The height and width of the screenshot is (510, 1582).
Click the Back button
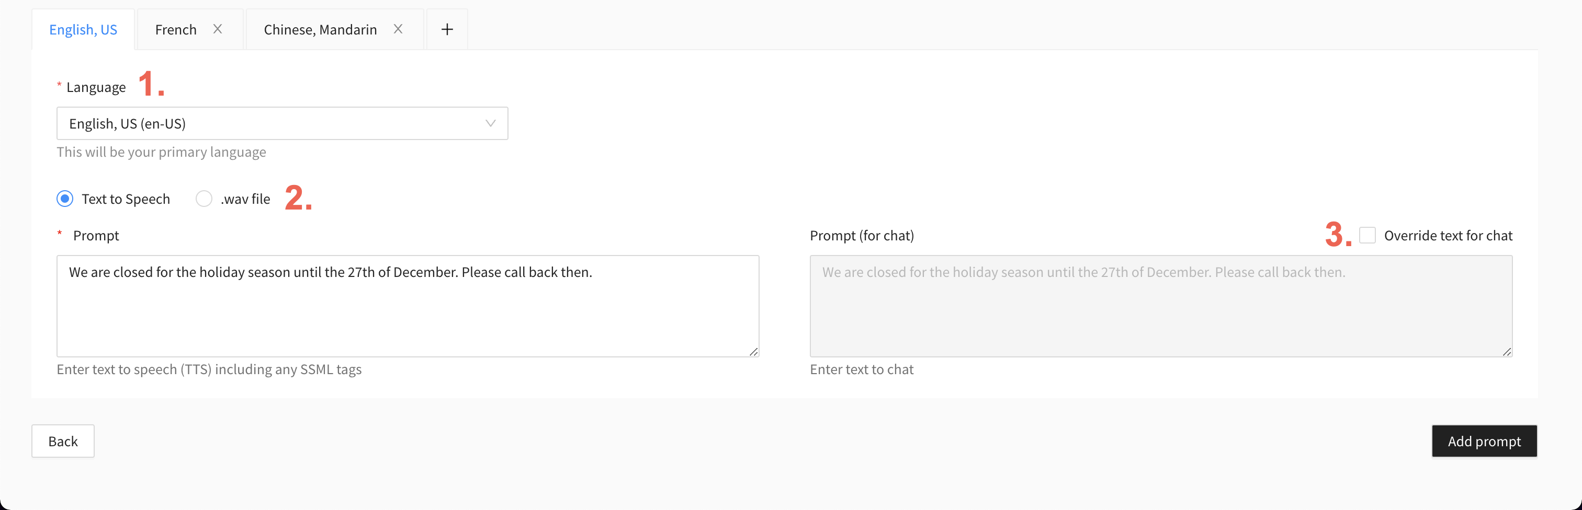pos(63,441)
